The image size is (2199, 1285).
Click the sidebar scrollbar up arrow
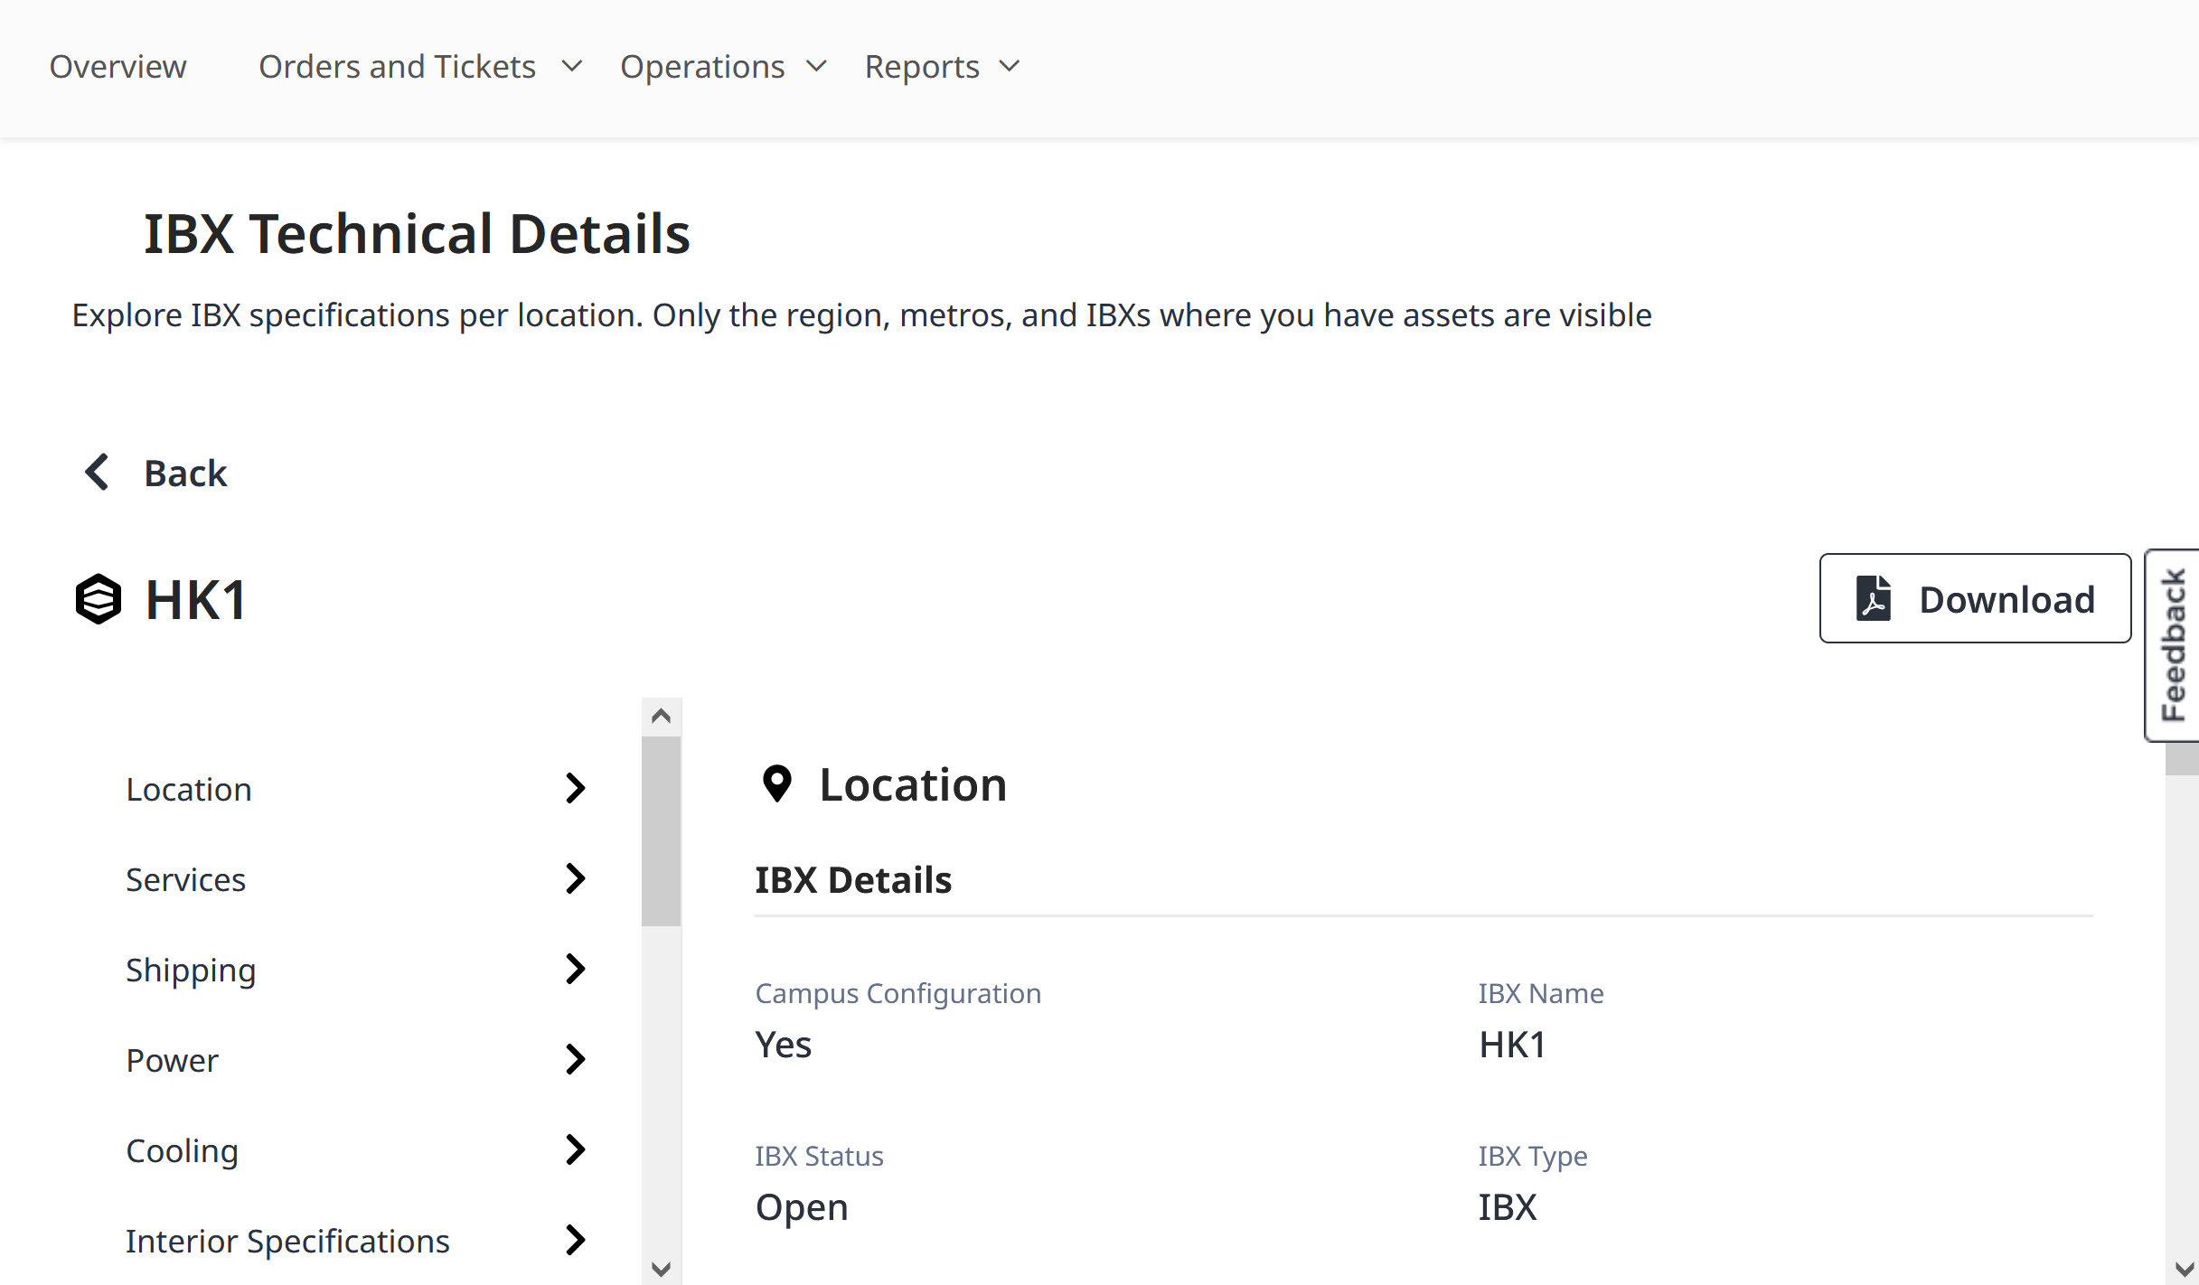click(x=661, y=717)
